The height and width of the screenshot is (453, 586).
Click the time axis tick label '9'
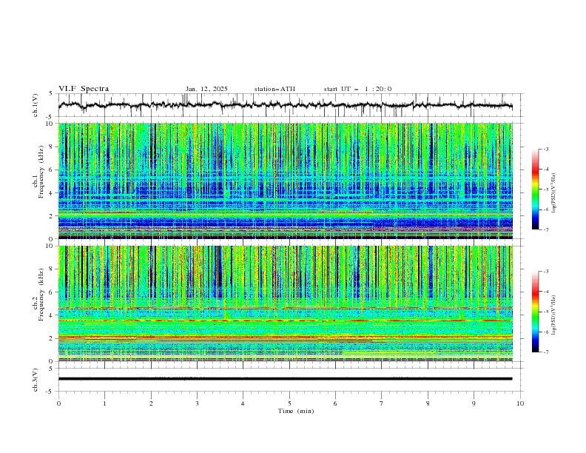474,403
